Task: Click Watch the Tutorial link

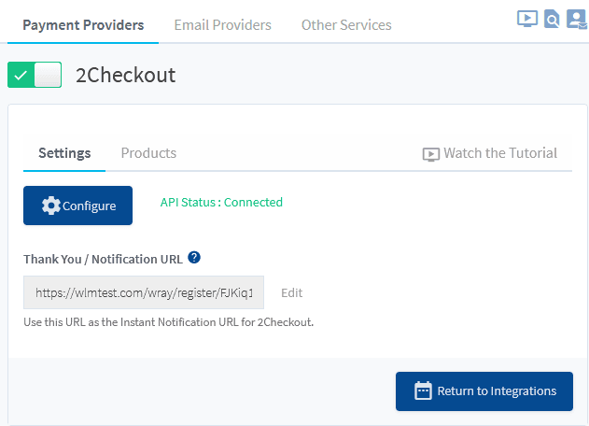Action: coord(489,153)
